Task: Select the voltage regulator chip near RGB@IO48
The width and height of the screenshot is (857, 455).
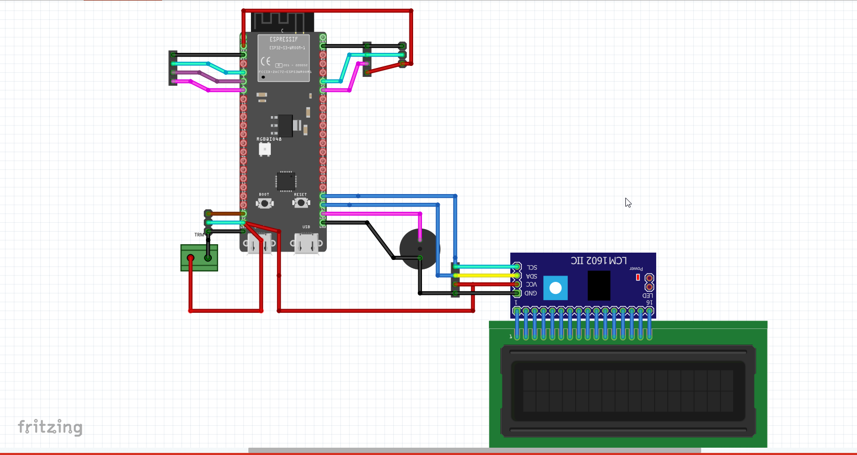Action: point(285,126)
